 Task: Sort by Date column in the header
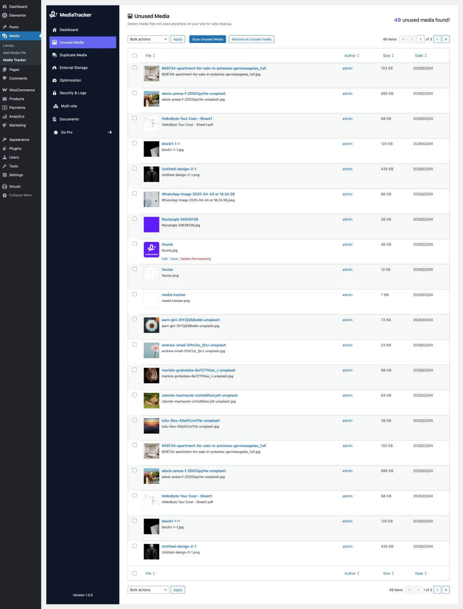coord(421,56)
